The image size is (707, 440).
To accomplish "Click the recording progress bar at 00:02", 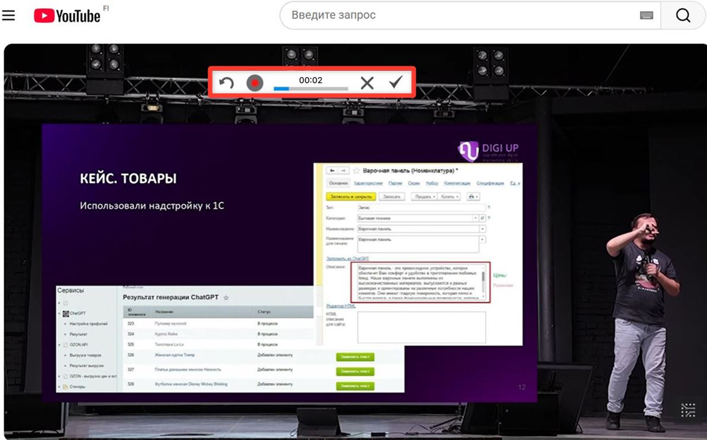I will coord(310,88).
